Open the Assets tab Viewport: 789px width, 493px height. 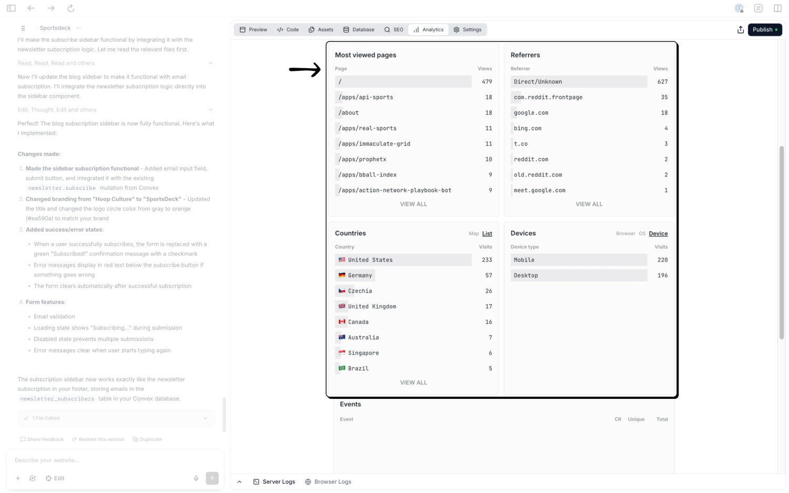click(321, 29)
